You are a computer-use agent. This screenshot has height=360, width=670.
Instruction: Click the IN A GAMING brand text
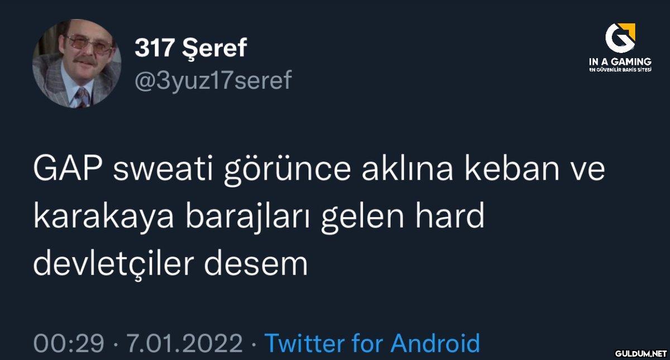click(x=620, y=61)
